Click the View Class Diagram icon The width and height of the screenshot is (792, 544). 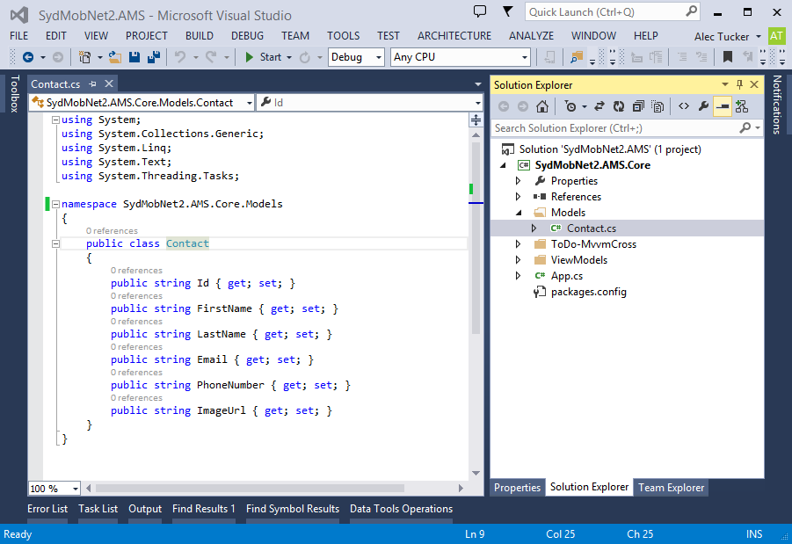coord(742,106)
